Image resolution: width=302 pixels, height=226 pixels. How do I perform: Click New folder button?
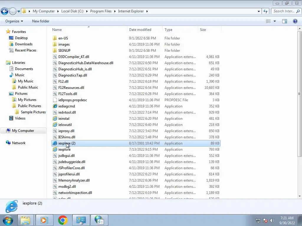click(x=41, y=21)
